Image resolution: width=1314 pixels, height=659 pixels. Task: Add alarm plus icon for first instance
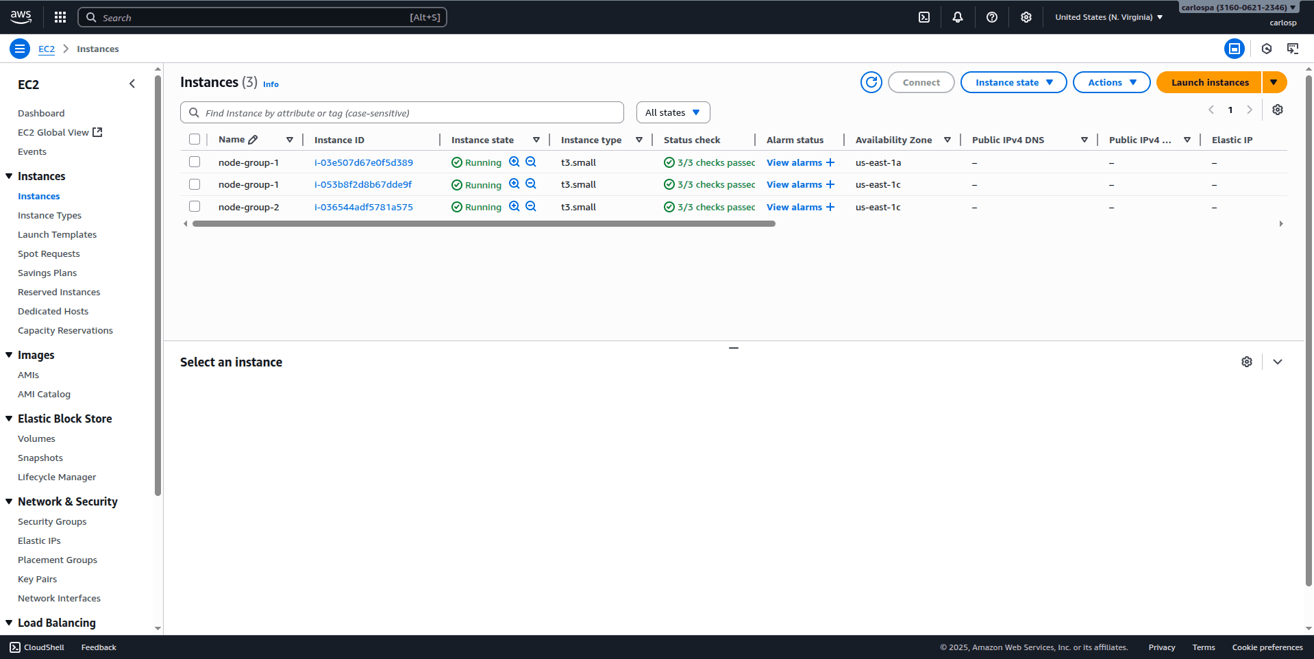point(830,162)
